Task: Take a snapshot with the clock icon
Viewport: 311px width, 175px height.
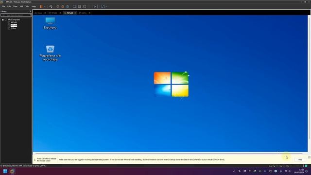Action: [58, 6]
